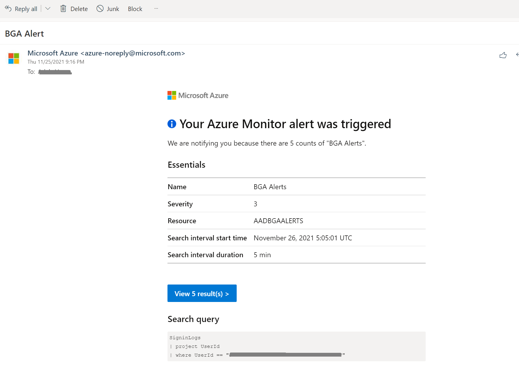Click the View 5 result(s) button

tap(202, 293)
